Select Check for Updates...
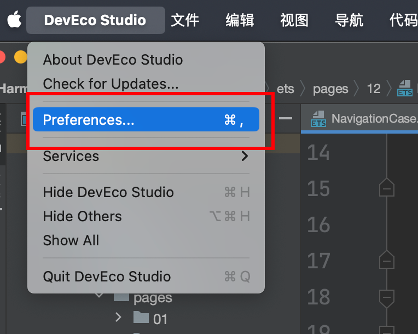The image size is (418, 334). tap(111, 84)
